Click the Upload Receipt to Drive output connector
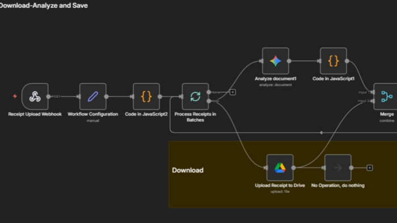The width and height of the screenshot is (397, 223). pyautogui.click(x=293, y=168)
